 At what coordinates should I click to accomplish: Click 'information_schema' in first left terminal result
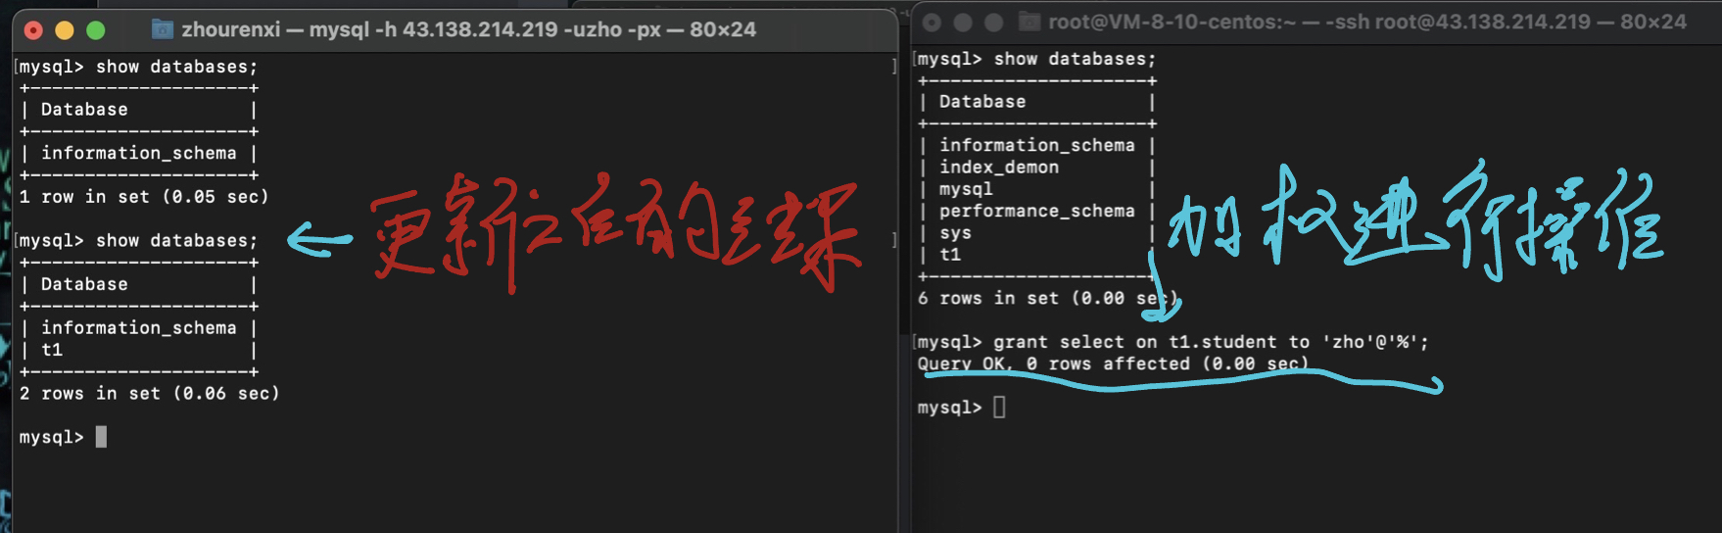click(x=138, y=153)
